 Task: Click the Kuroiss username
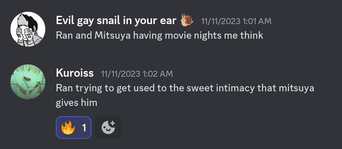[75, 73]
